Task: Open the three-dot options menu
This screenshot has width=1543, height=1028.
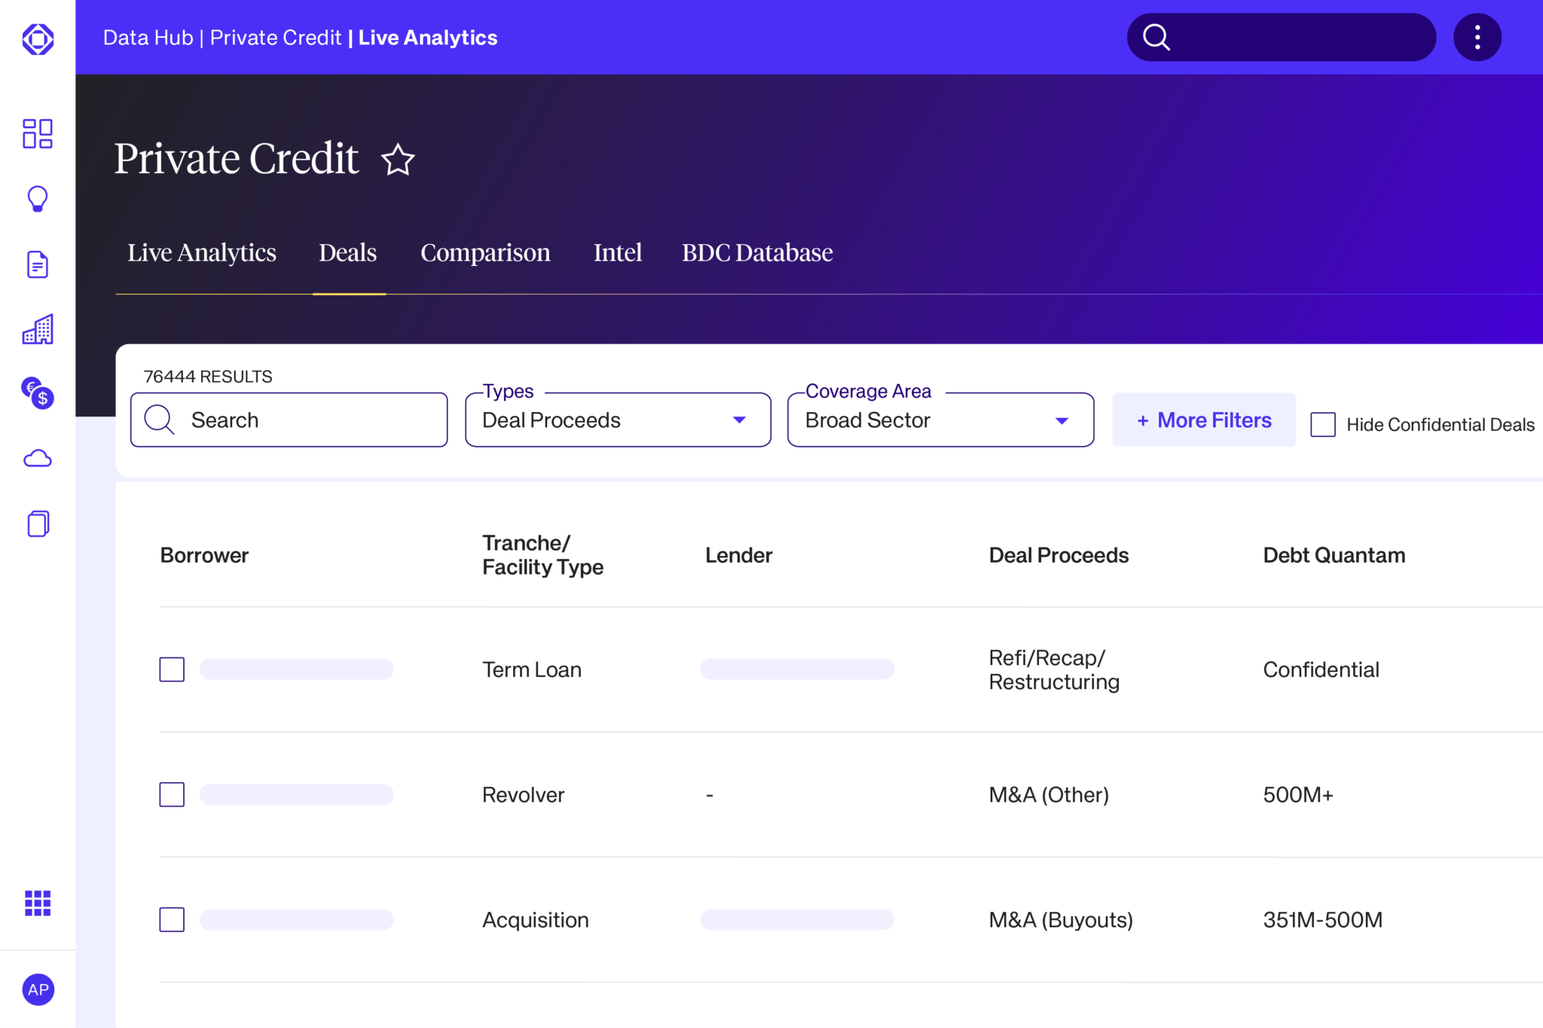Action: 1477,37
